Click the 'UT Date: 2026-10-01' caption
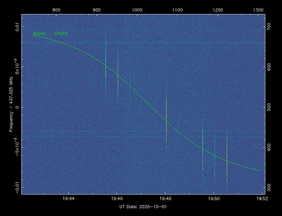This screenshot has height=216, width=282. pos(143,206)
